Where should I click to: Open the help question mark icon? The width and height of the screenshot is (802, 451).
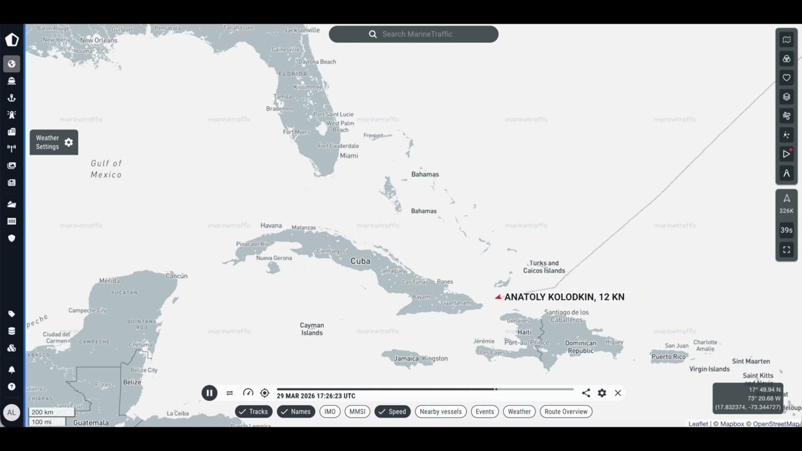pyautogui.click(x=11, y=386)
